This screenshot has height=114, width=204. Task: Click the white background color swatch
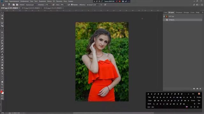click(x=3, y=93)
